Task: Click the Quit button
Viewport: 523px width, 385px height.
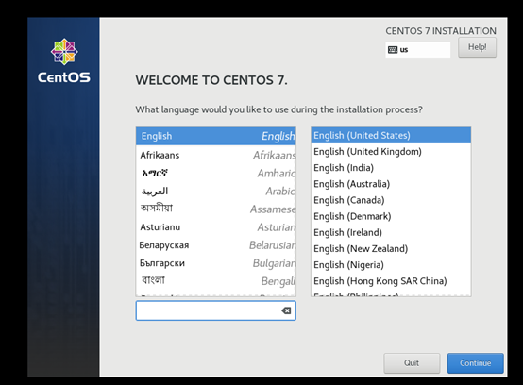Action: pos(412,363)
